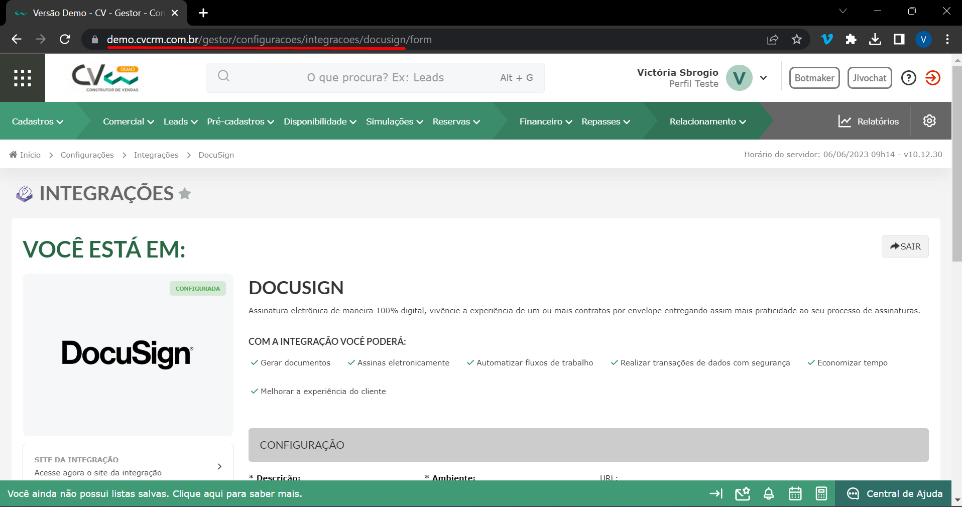Screen dimensions: 962x507
Task: Click the SAIR button
Action: (905, 246)
